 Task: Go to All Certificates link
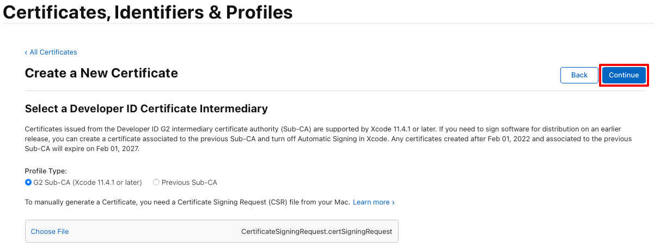point(53,52)
